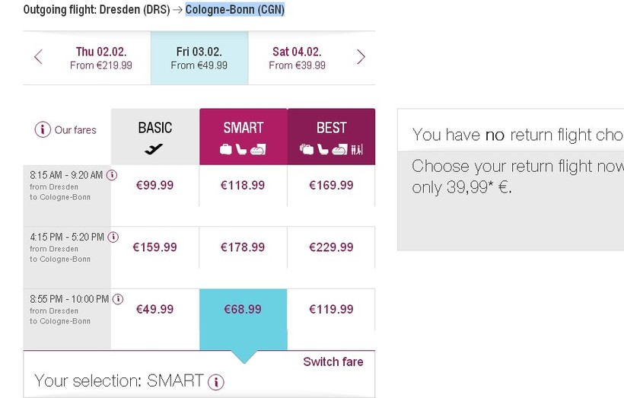624x398 pixels.
Task: Click the BEST fare column header
Action: point(331,136)
